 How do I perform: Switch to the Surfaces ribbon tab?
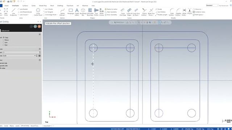pyautogui.click(x=25, y=6)
